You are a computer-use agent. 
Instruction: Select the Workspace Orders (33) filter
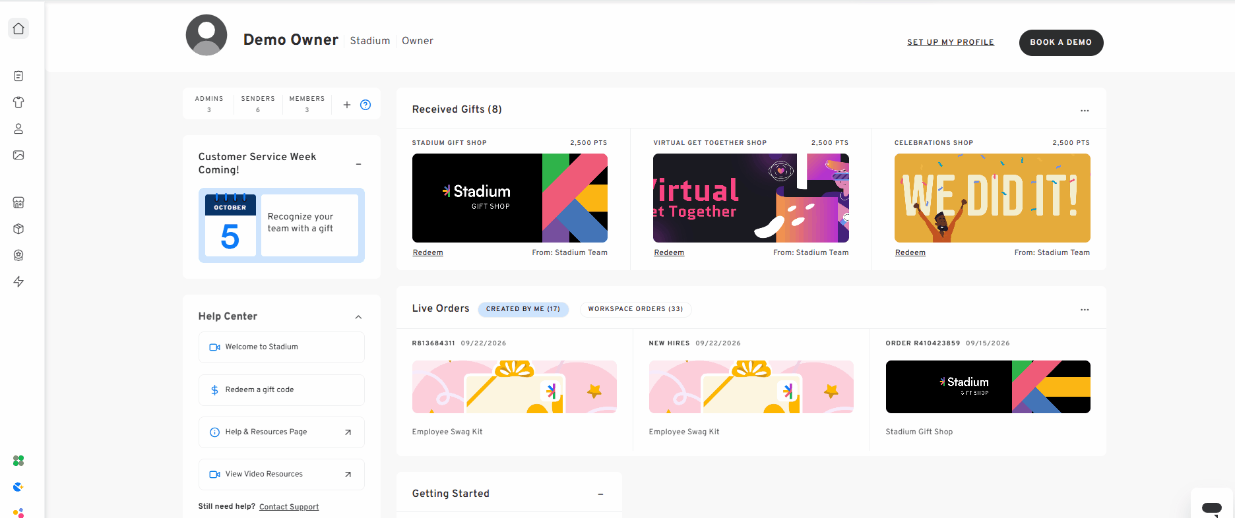click(x=636, y=309)
